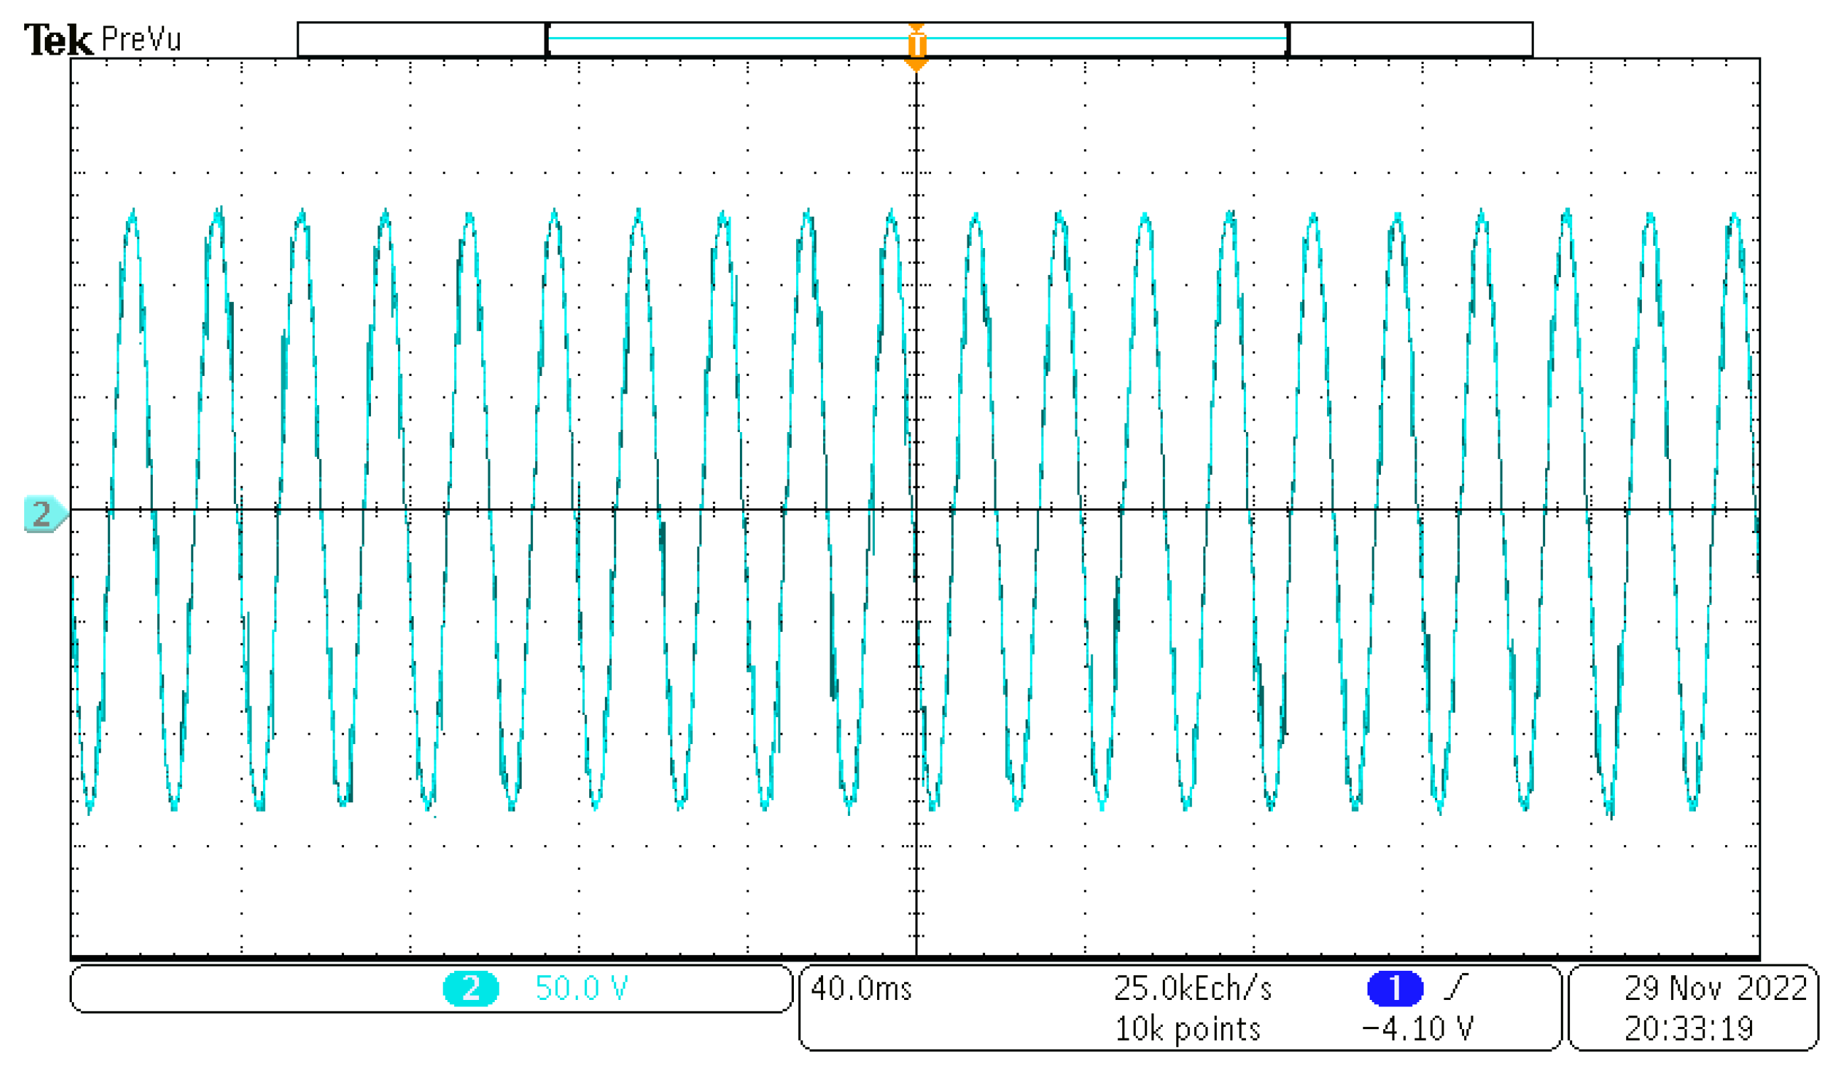Click the rising edge trigger slope icon
The image size is (1838, 1076).
tap(1456, 988)
